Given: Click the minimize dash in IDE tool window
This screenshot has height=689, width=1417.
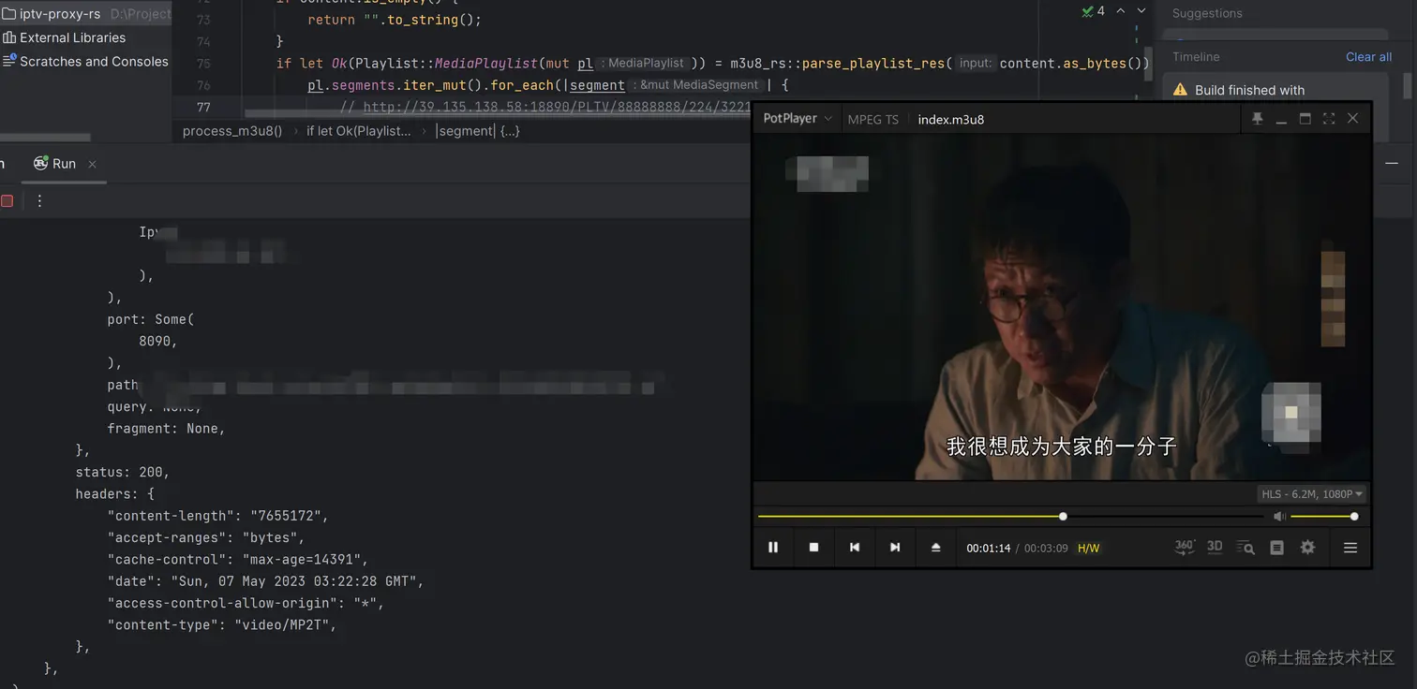Looking at the screenshot, I should click(1392, 163).
